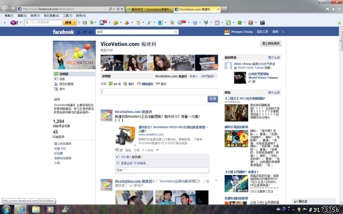Screen dimensions: 343x214
Task: Open World Vision Taiwan page link
Action: 263,78
